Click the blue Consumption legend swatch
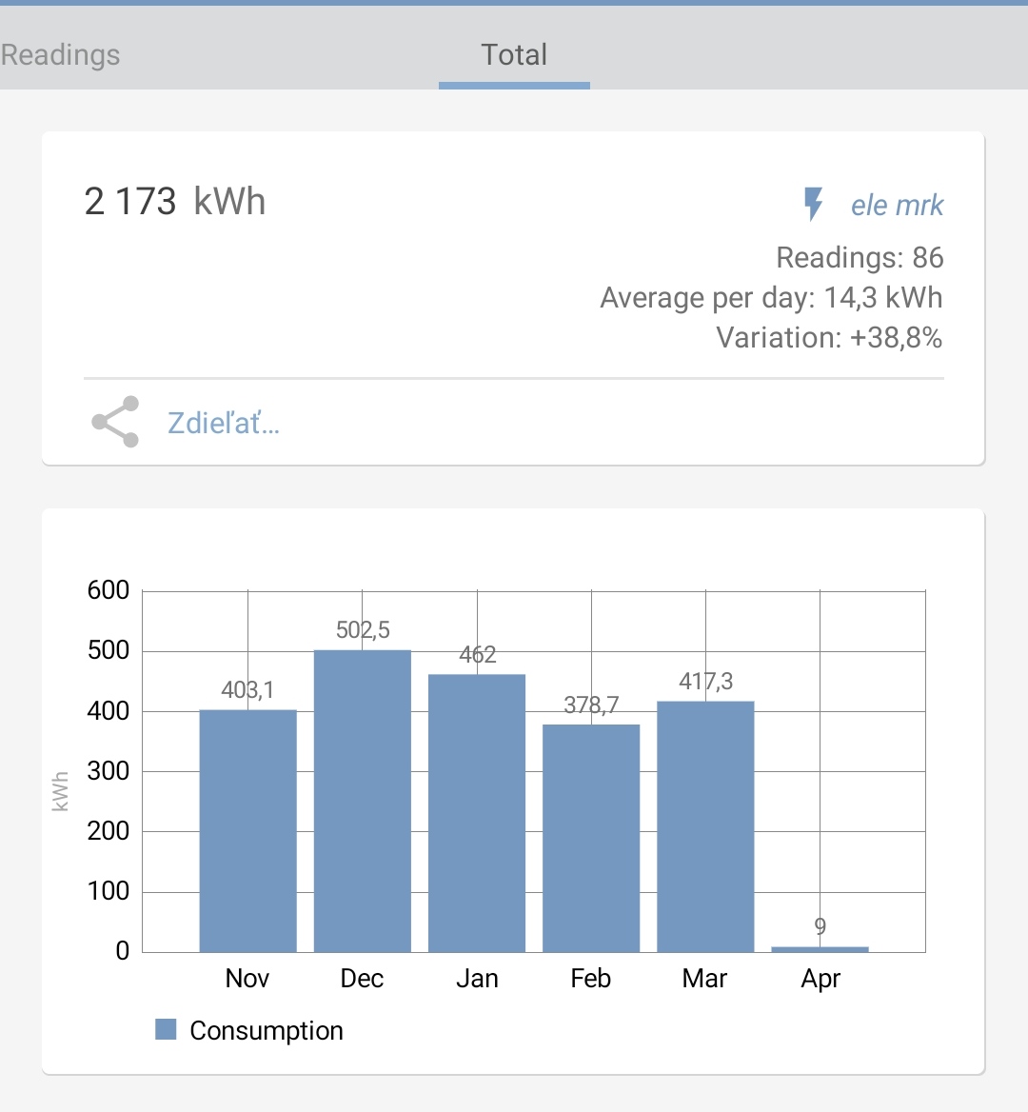1028x1112 pixels. [166, 1029]
